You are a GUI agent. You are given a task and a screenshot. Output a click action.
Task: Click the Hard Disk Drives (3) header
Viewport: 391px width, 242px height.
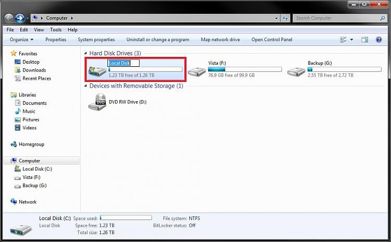(115, 53)
